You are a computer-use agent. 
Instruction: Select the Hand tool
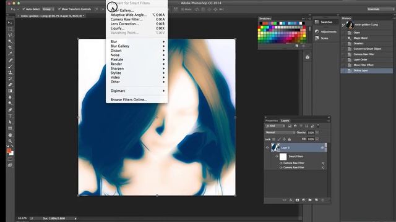pyautogui.click(x=10, y=135)
